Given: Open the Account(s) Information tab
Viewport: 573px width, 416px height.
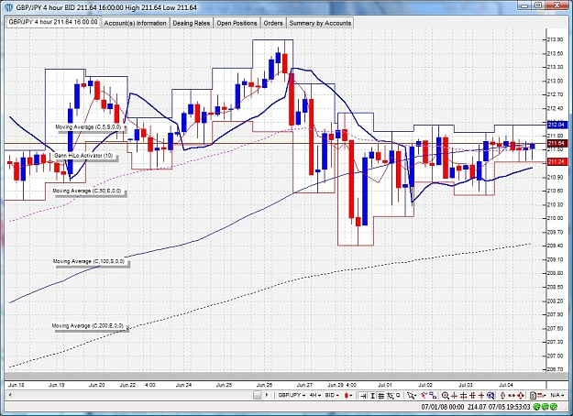Looking at the screenshot, I should coord(135,23).
